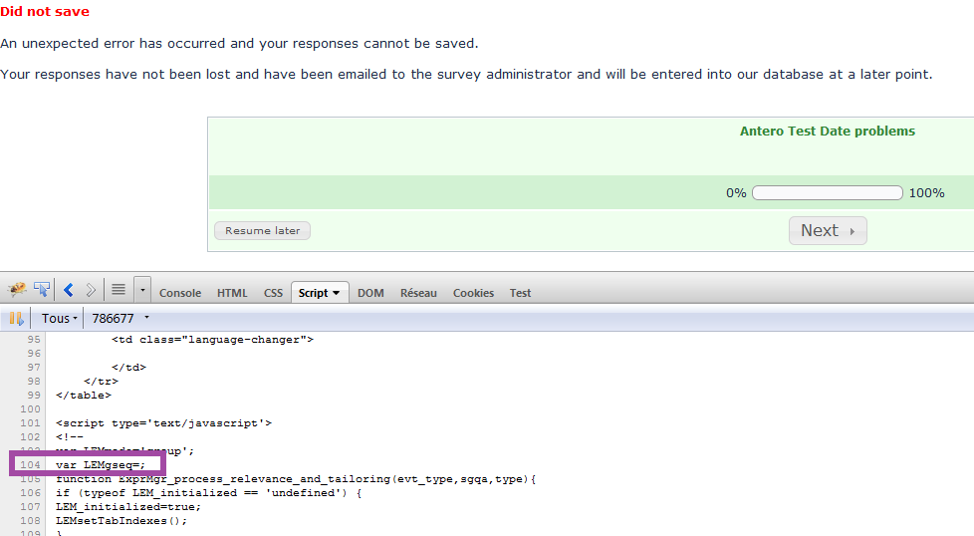974x536 pixels.
Task: Go back with the blue left arrow
Action: point(69,290)
